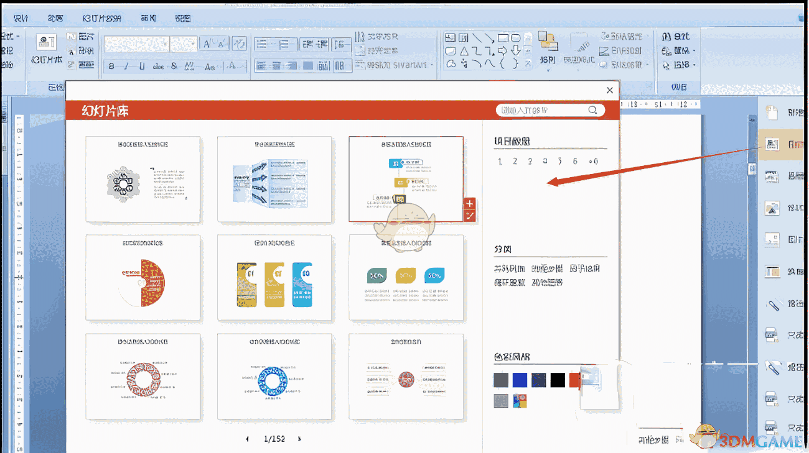Apply underline formatting from the ribbon
Viewport: 809px width, 453px height.
tap(142, 65)
